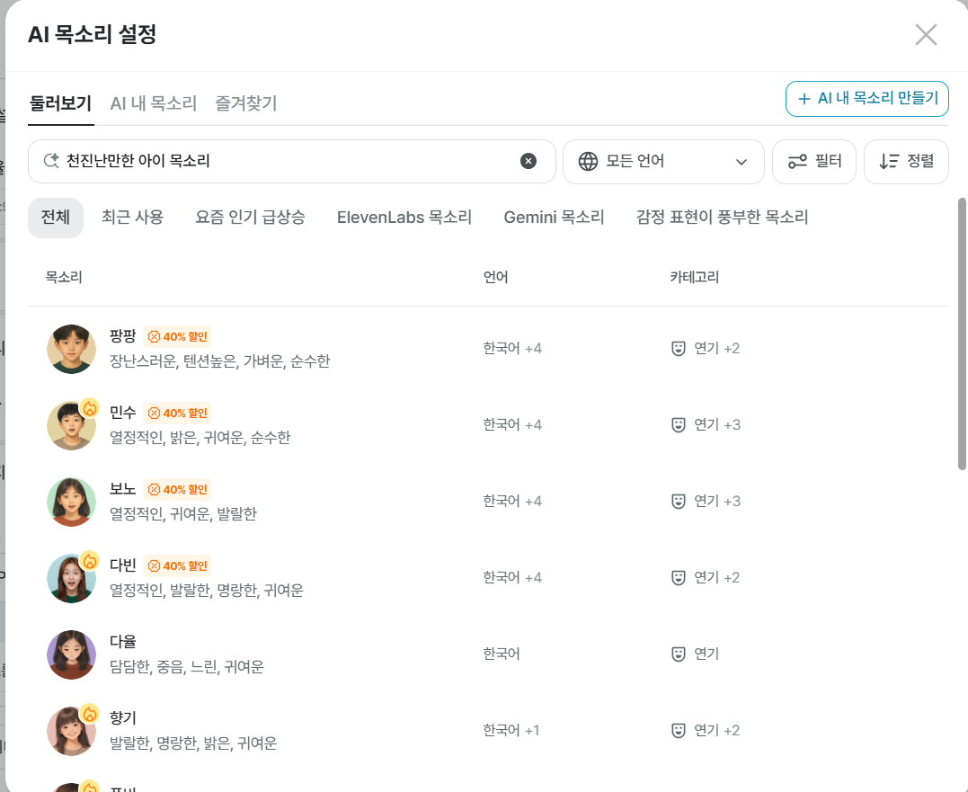Click the plus icon in AI 내 목소리 만들기
This screenshot has height=792, width=968.
click(x=804, y=99)
